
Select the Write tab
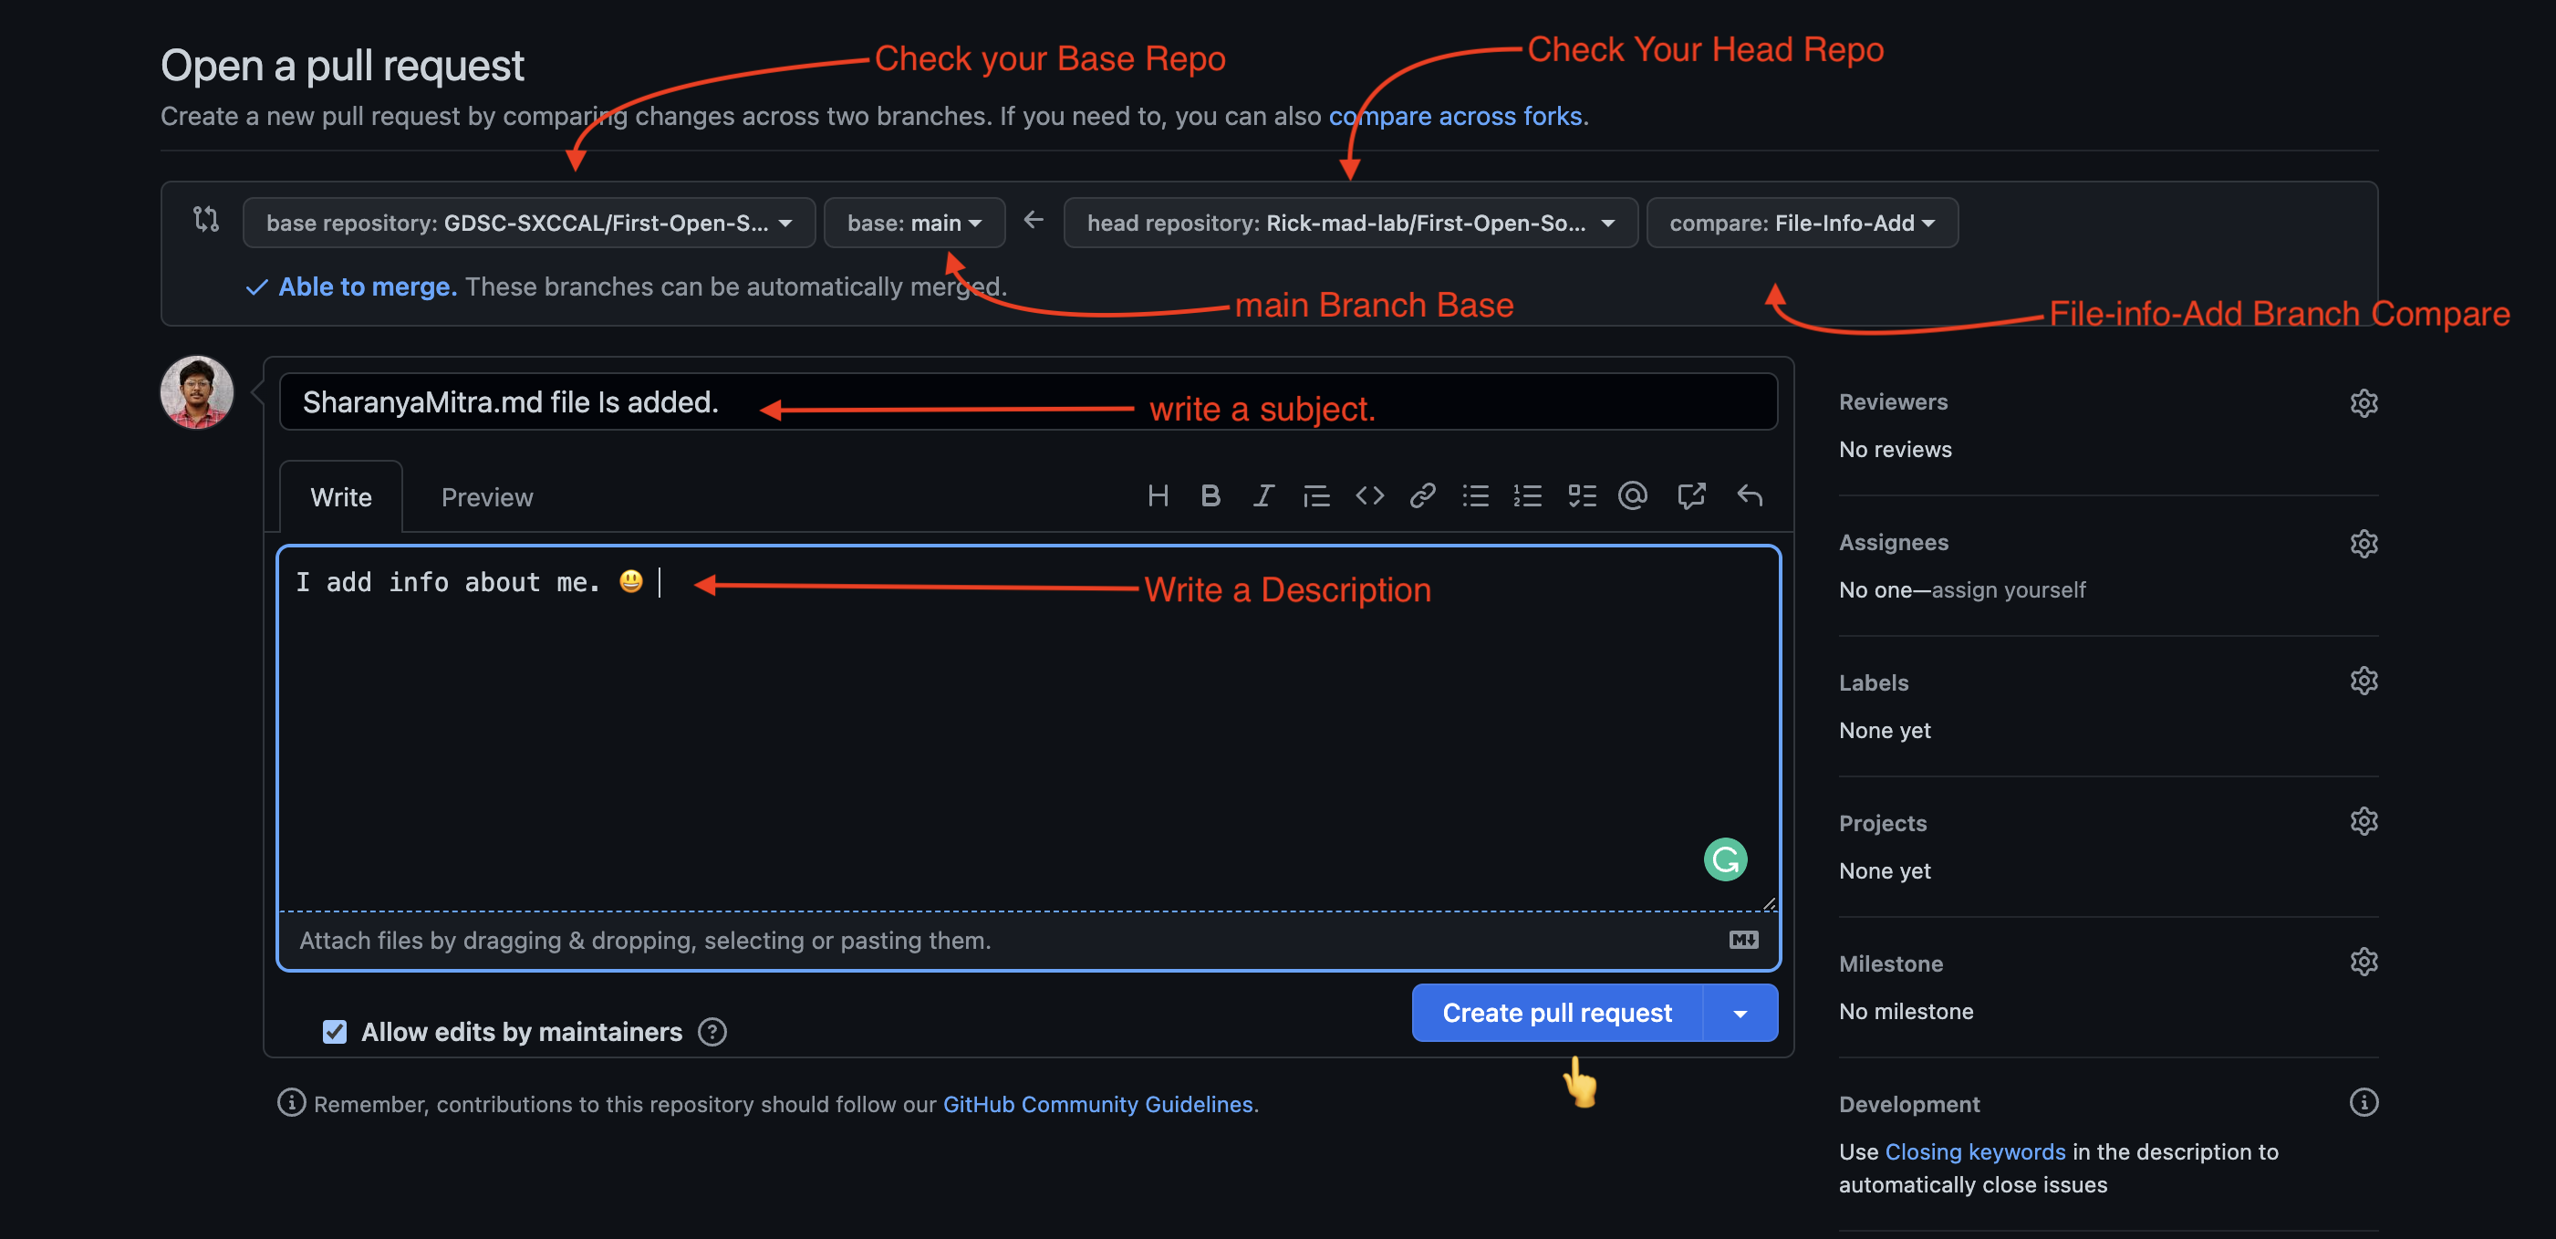coord(340,497)
